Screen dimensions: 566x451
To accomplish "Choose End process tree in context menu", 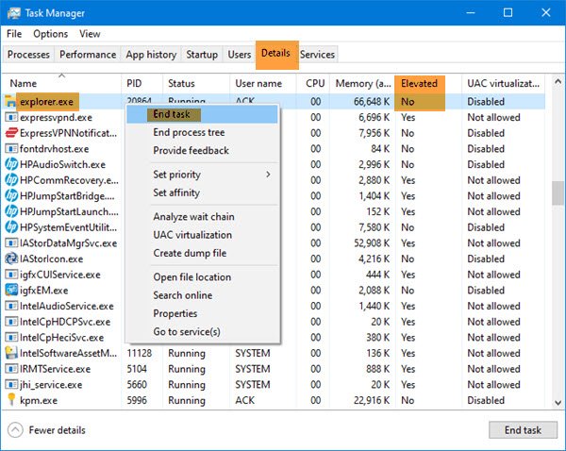I will click(x=202, y=132).
